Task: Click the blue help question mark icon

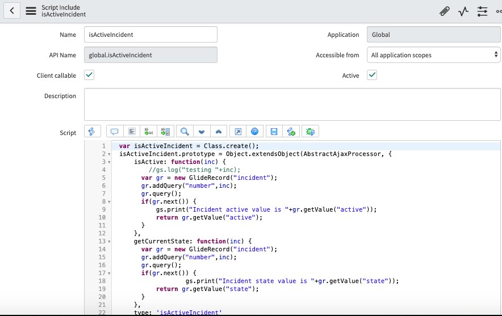Action: click(255, 132)
